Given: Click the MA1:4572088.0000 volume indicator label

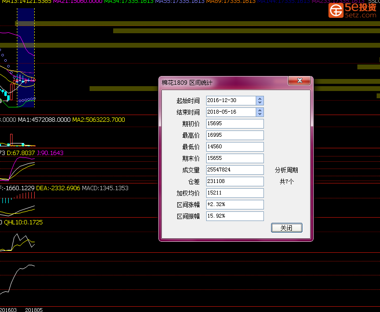Looking at the screenshot, I should (44, 120).
